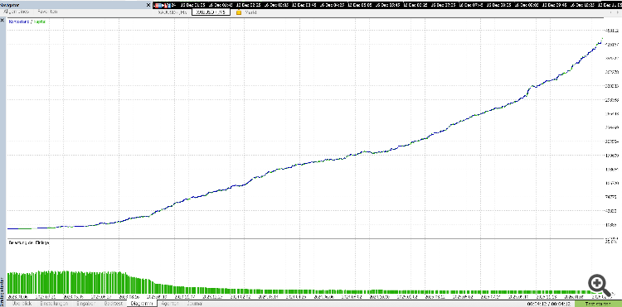Switch to the Backtest tab
The height and width of the screenshot is (307, 622).
pyautogui.click(x=113, y=304)
